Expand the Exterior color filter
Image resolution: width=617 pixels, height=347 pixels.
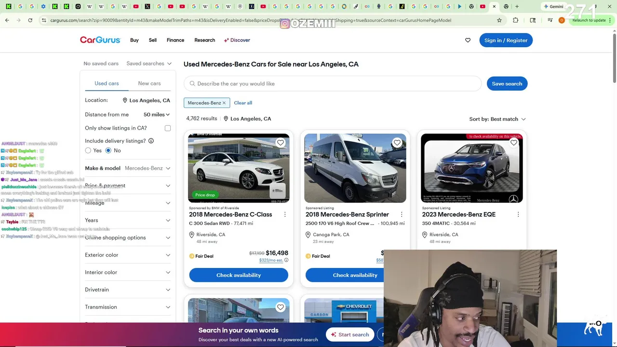click(x=128, y=255)
